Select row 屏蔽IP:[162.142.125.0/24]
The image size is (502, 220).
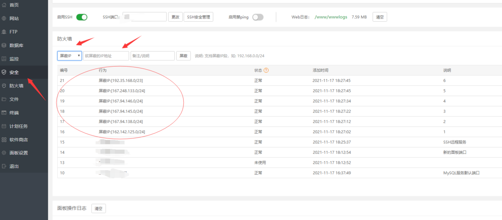click(x=280, y=132)
